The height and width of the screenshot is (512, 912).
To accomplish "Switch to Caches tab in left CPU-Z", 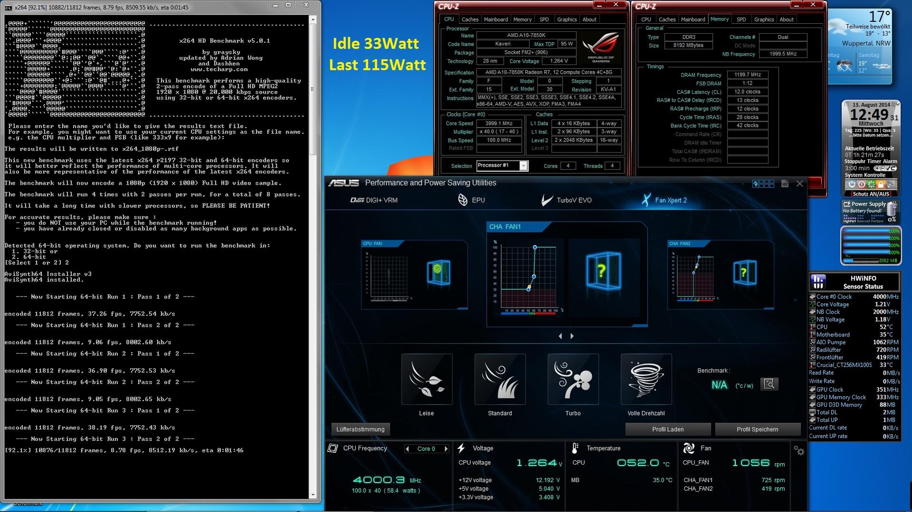I will (x=470, y=19).
